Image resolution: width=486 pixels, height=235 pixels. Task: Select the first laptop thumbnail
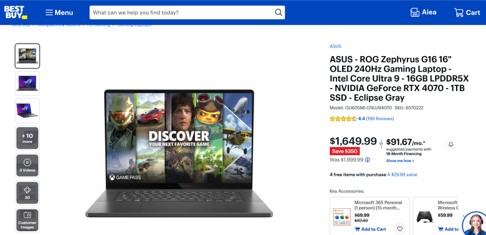[27, 56]
